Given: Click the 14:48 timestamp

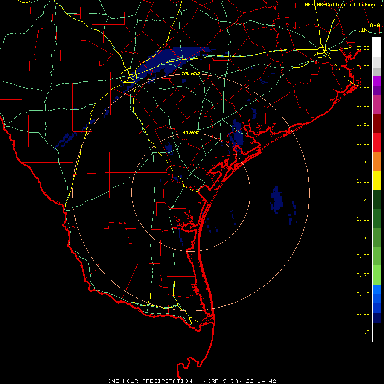Looking at the screenshot, I should pyautogui.click(x=267, y=381).
